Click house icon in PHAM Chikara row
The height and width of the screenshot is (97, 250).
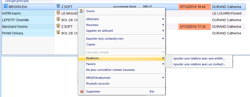pos(58,33)
